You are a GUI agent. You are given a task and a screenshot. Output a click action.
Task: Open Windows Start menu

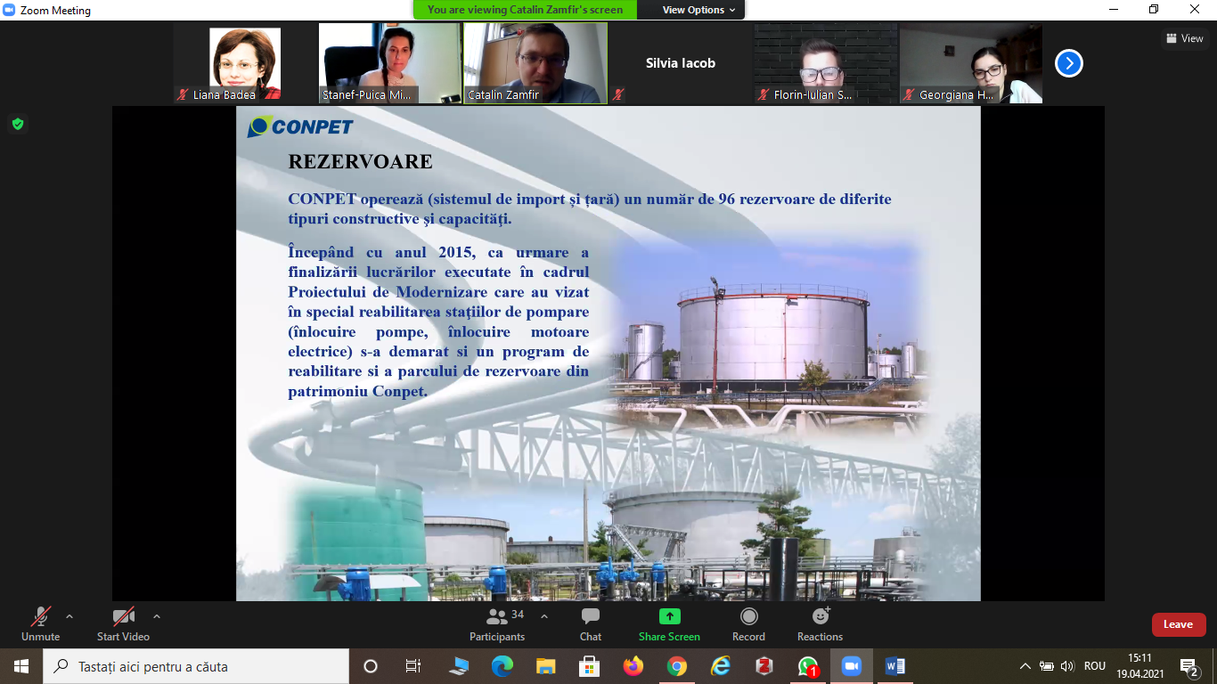click(x=21, y=666)
